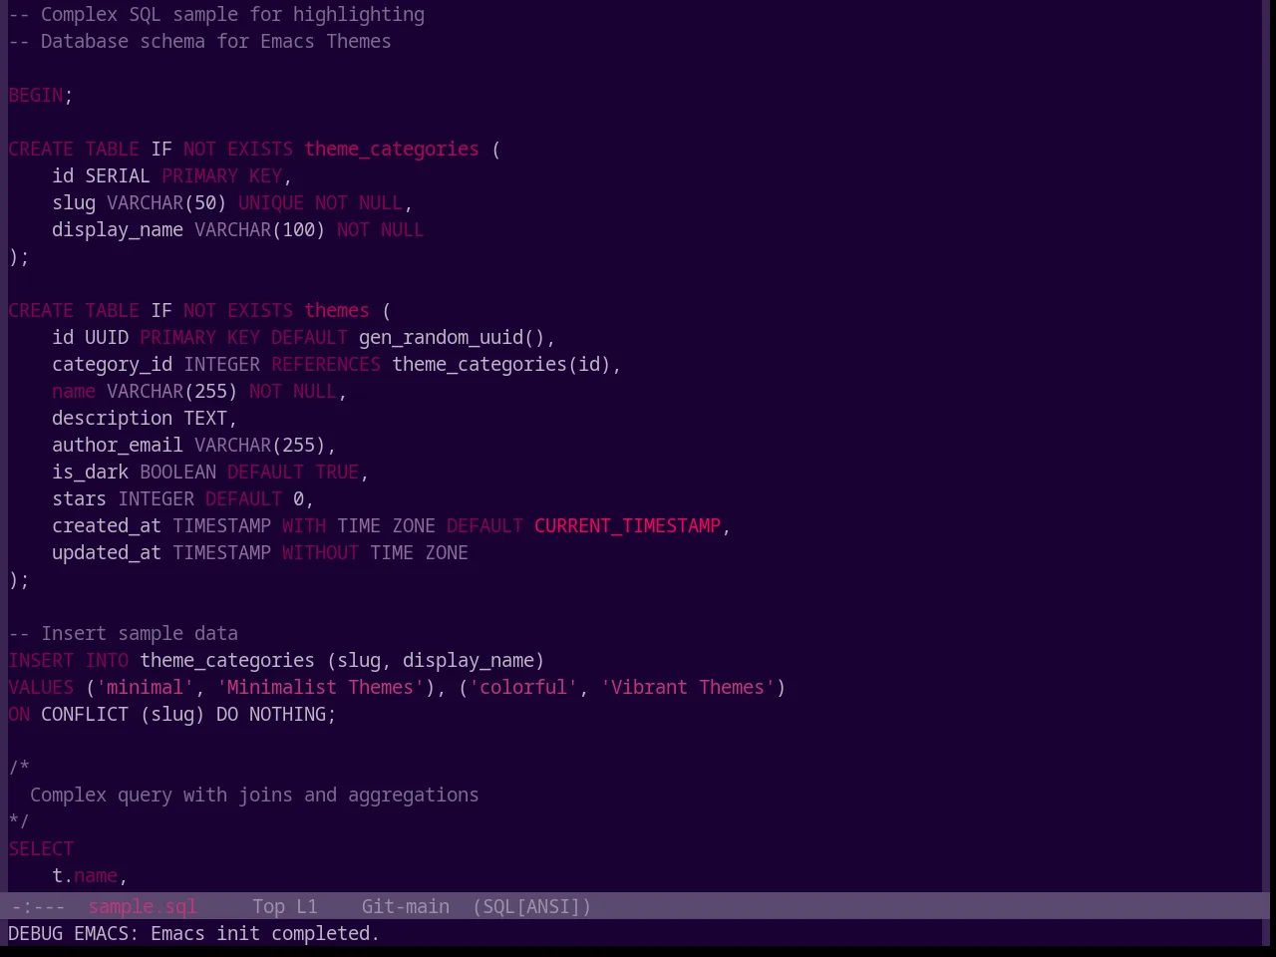Click the theme_categories table name in first CREATE TABLE
This screenshot has width=1276, height=957.
pos(392,150)
